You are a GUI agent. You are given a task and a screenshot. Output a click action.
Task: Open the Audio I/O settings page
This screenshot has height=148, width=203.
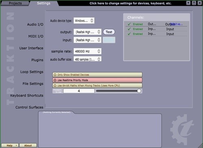coord(35,24)
